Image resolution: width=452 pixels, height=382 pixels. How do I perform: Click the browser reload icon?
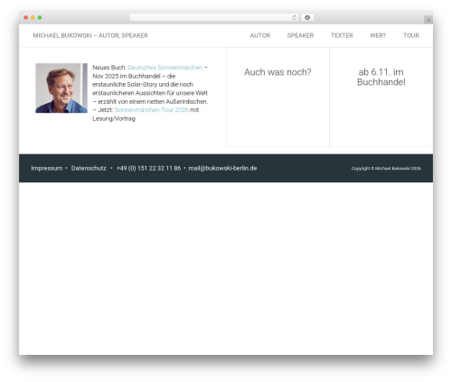point(294,17)
